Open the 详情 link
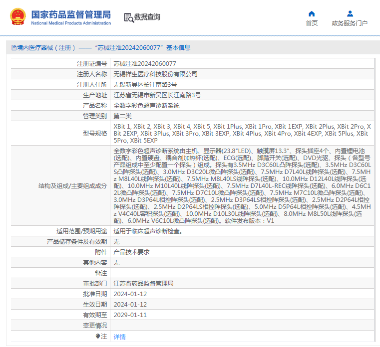The image size is (380, 347). coord(119,337)
